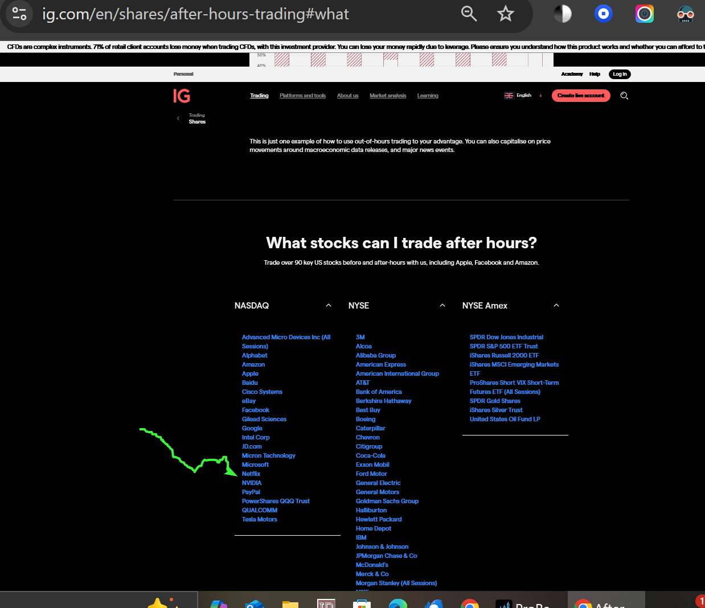The height and width of the screenshot is (608, 705).
Task: Open the half black-white circle extension
Action: pyautogui.click(x=563, y=14)
